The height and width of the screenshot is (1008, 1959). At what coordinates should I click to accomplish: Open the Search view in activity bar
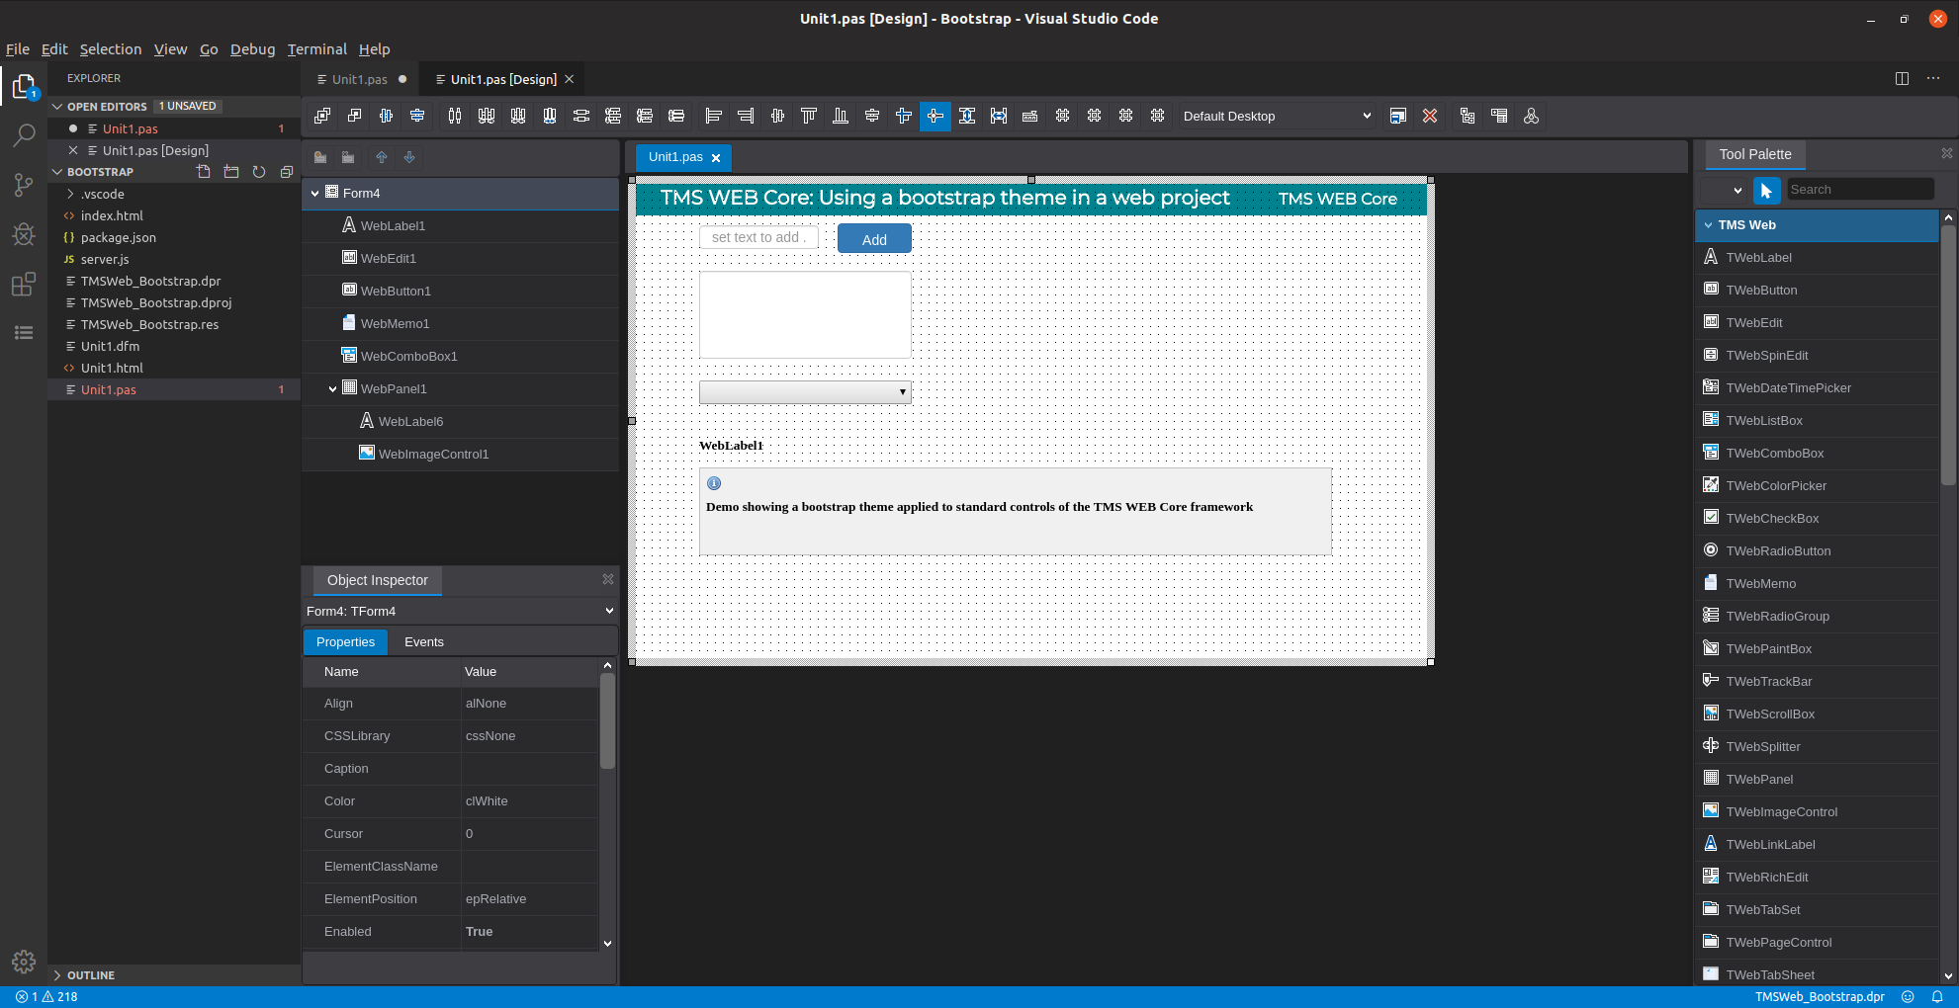tap(24, 135)
